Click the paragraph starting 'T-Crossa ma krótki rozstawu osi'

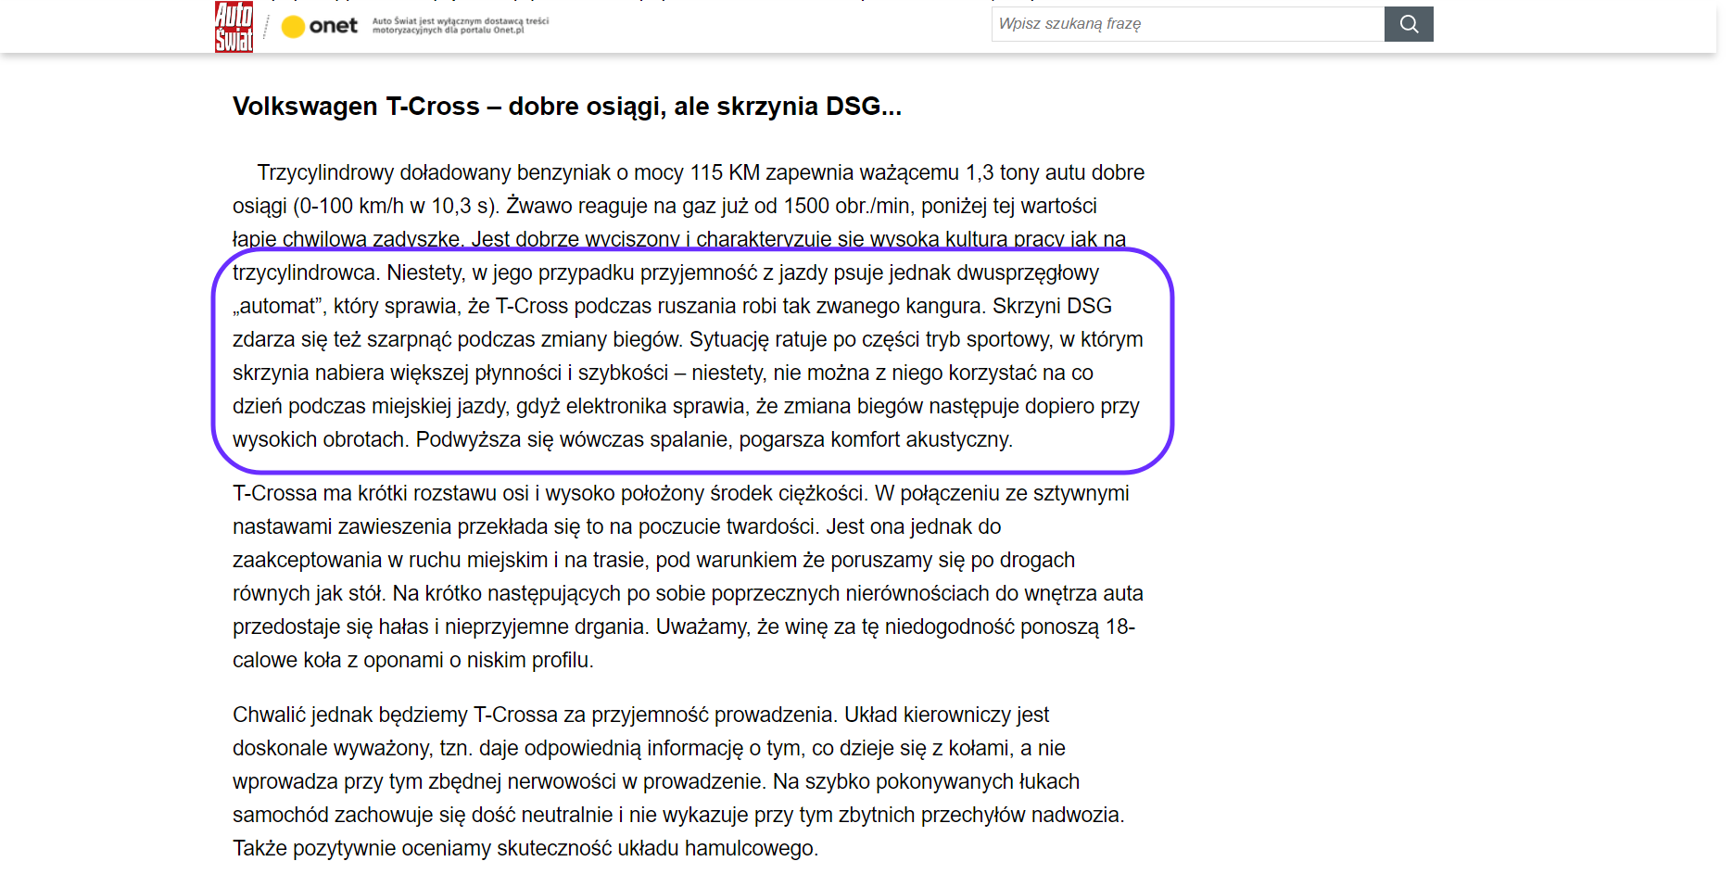pos(688,576)
